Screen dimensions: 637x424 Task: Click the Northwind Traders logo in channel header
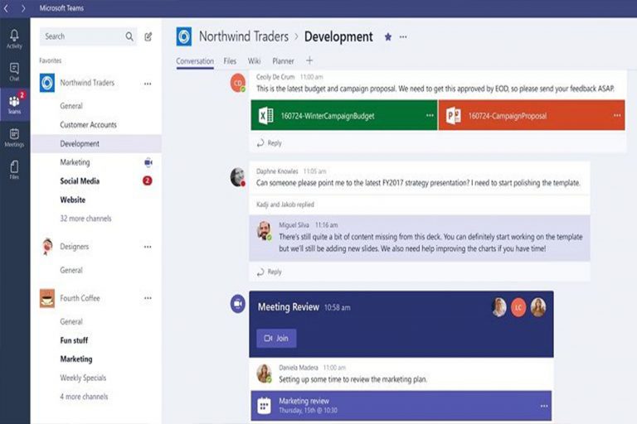(184, 36)
